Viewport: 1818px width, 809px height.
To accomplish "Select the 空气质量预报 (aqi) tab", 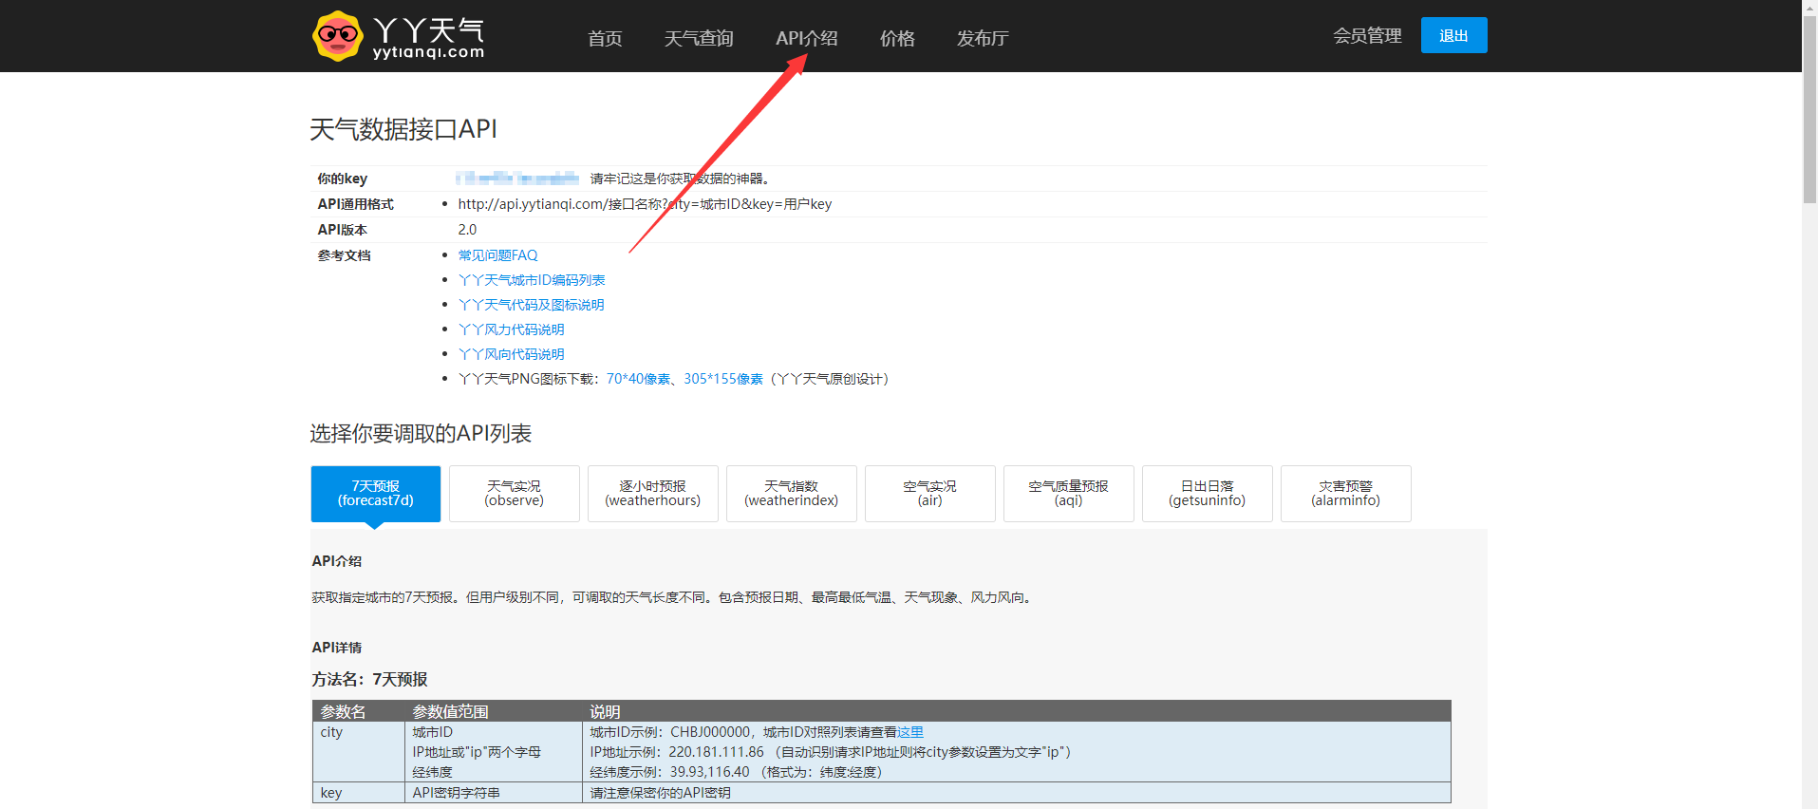I will (x=1069, y=494).
